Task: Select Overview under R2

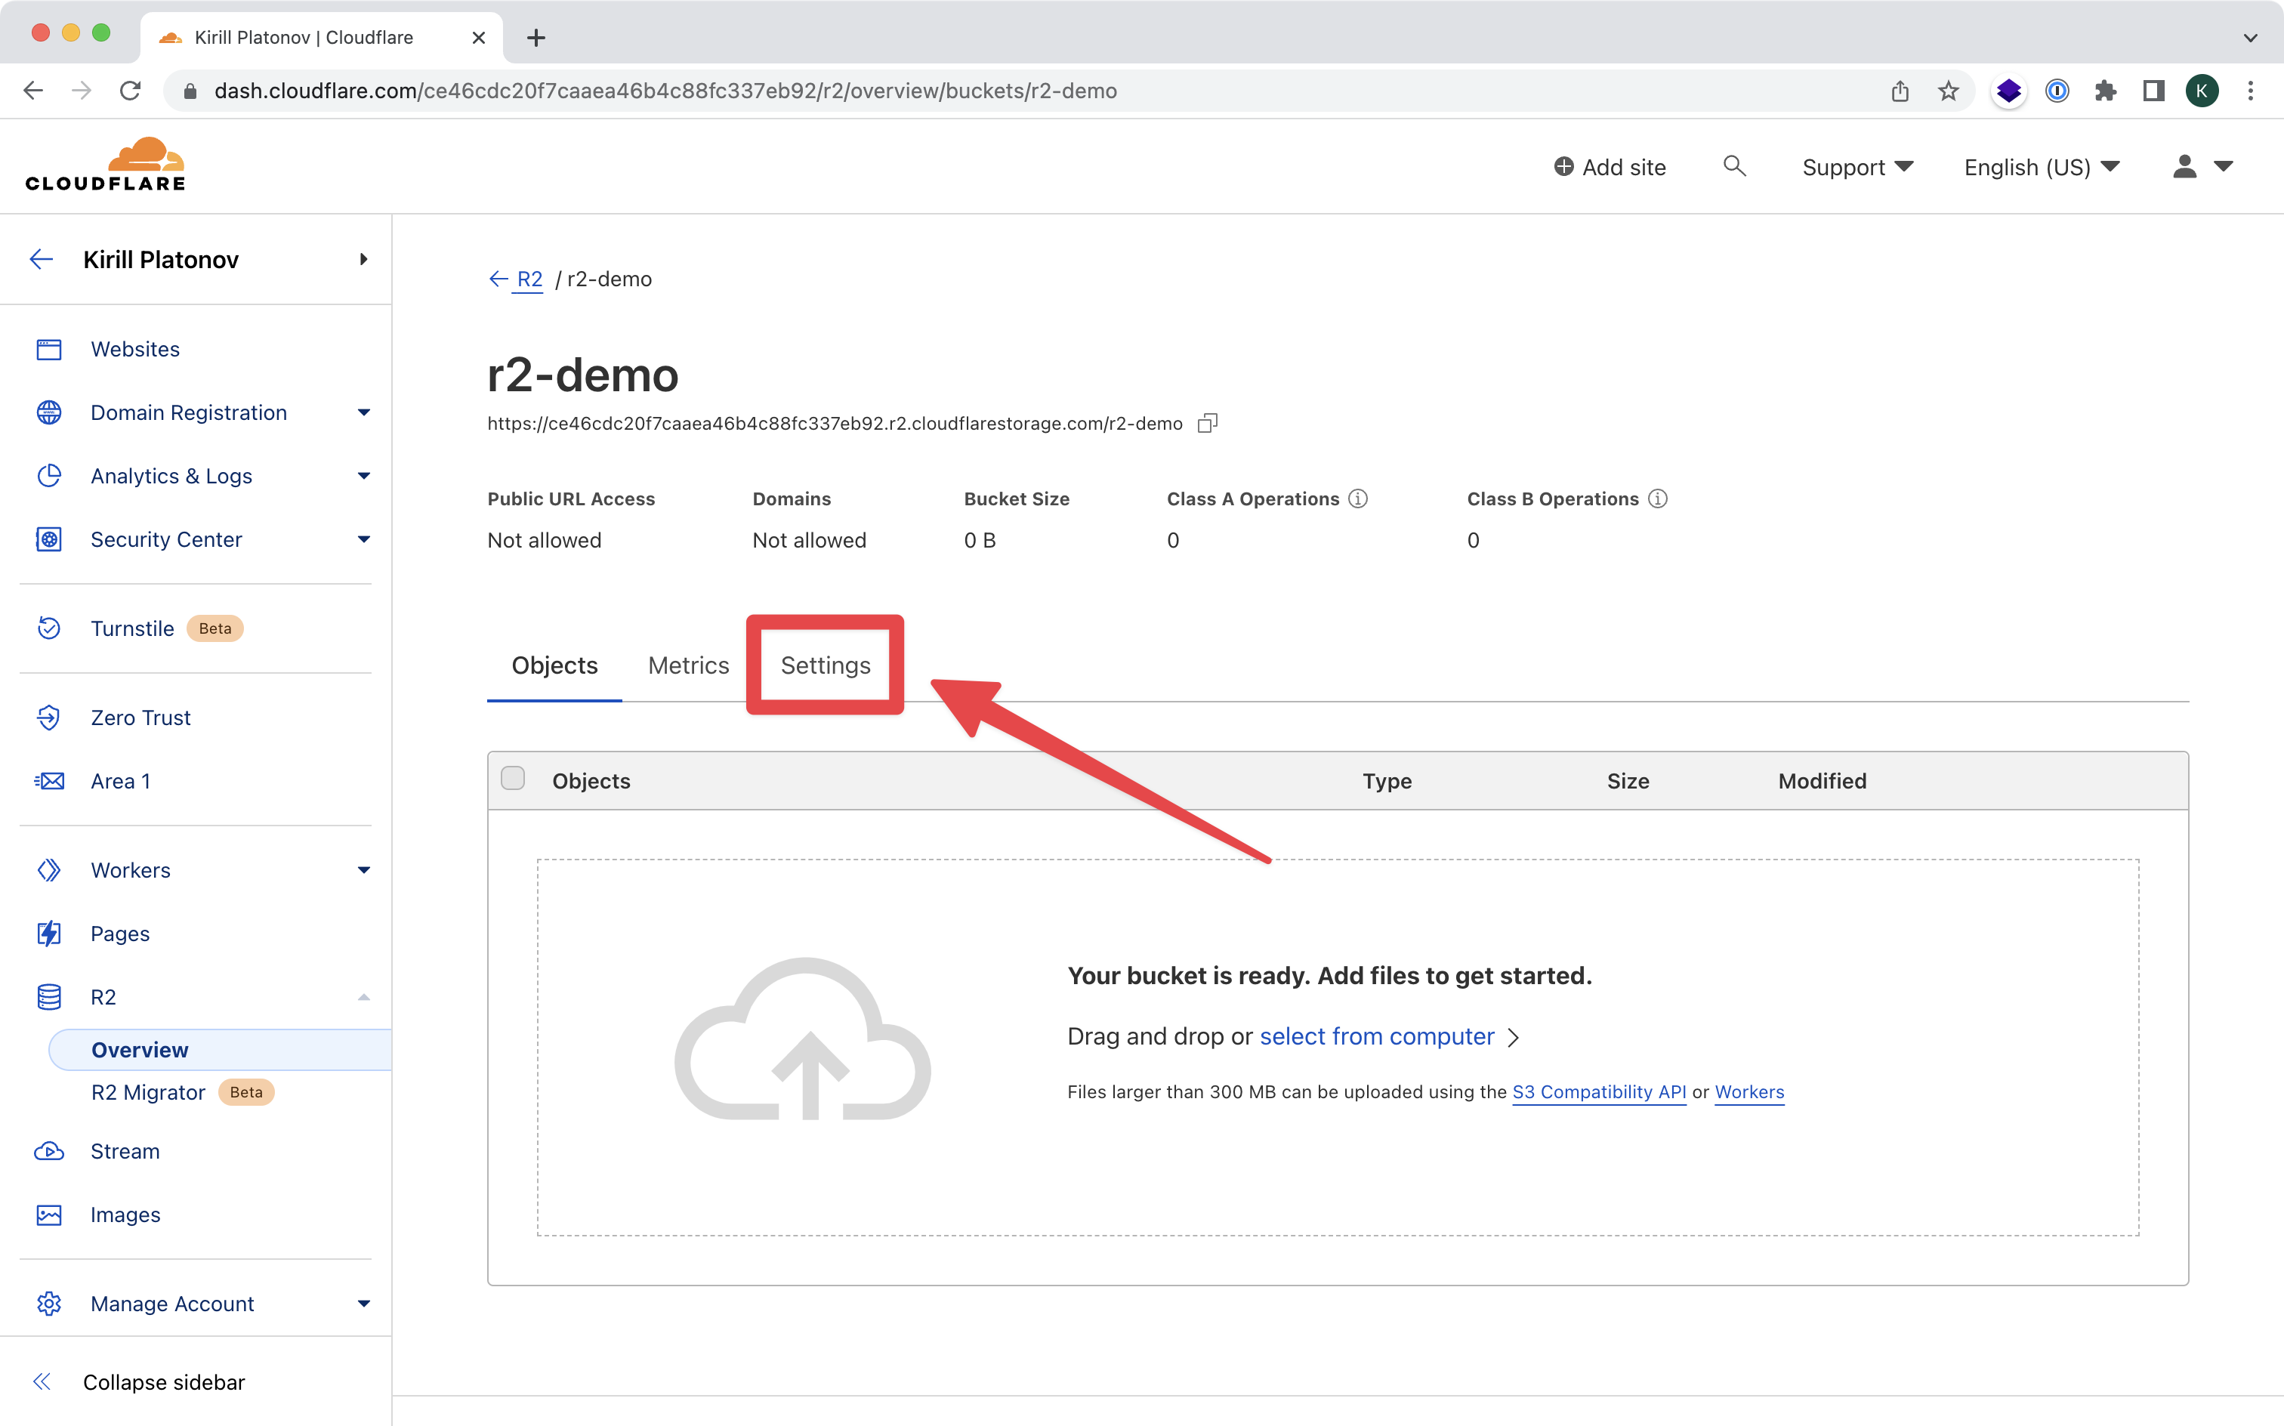Action: tap(220, 1050)
